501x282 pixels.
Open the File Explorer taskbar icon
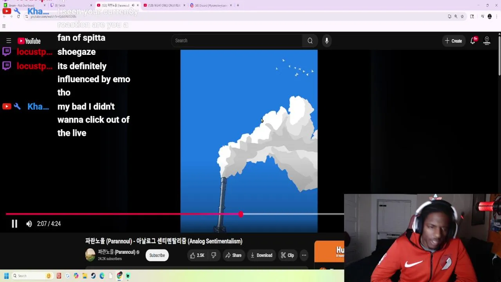pyautogui.click(x=85, y=276)
